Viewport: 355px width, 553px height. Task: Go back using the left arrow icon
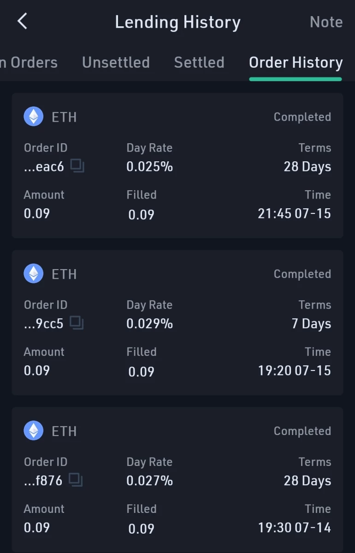[22, 21]
